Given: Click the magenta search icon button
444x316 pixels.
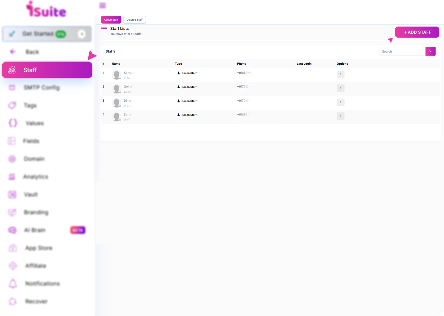Looking at the screenshot, I should [x=430, y=51].
